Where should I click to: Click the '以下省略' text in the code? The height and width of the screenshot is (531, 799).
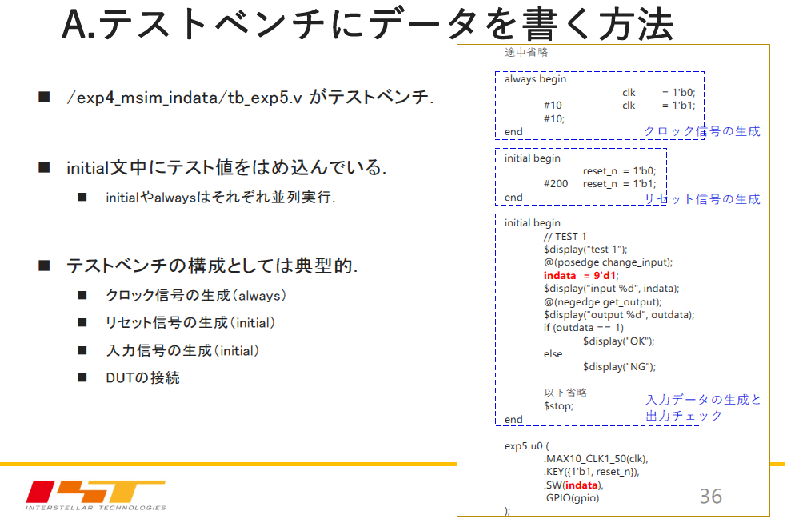click(565, 393)
